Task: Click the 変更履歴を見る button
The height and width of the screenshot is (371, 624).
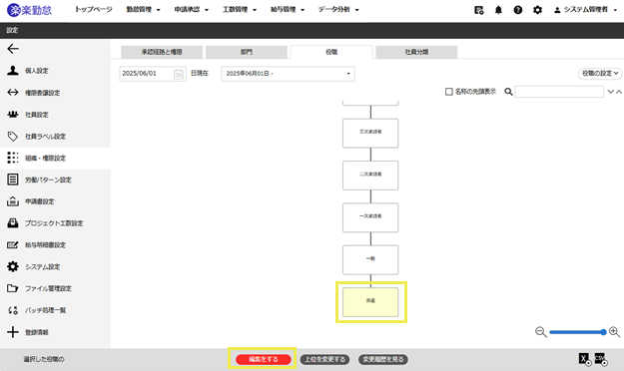Action: [383, 359]
